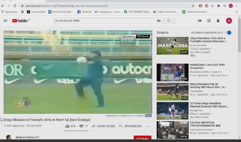
Task: Open the channel avatar of Rptimao Videos
Action: coord(9,137)
